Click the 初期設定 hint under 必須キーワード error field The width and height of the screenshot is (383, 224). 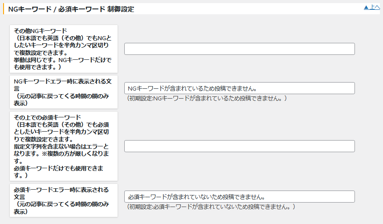tap(210, 207)
